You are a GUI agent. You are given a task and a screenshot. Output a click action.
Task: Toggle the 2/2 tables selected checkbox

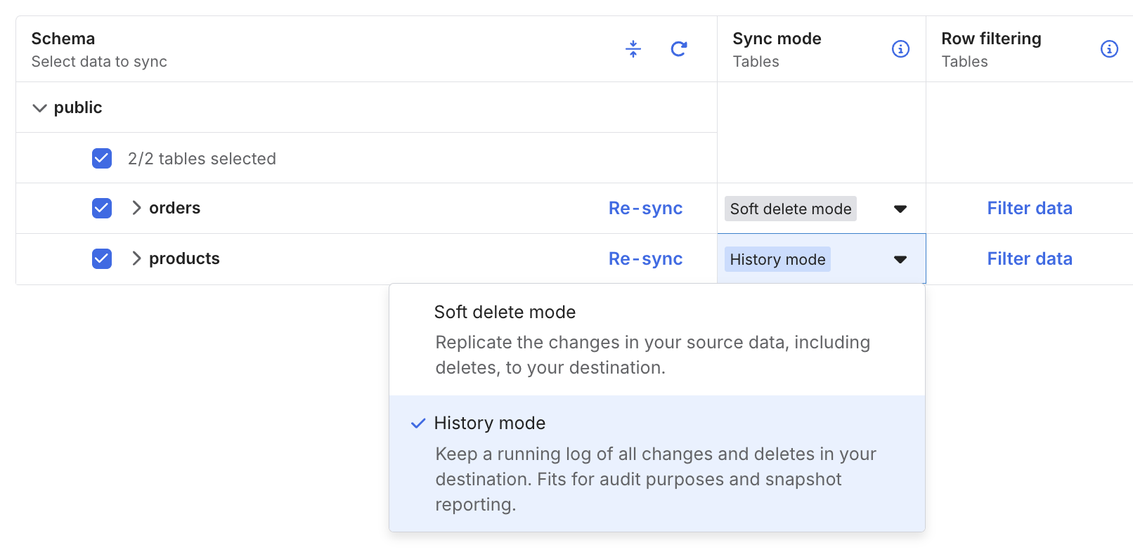(102, 158)
